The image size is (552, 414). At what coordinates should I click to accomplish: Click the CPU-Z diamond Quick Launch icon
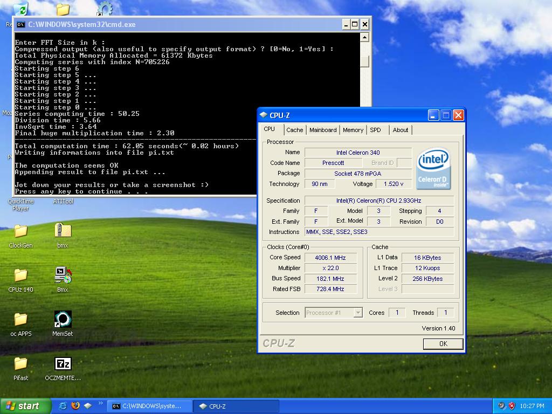[88, 406]
